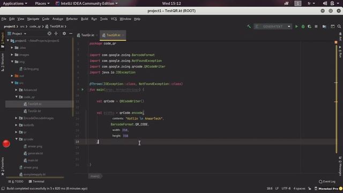Expand the out folder arrow

point(12,76)
